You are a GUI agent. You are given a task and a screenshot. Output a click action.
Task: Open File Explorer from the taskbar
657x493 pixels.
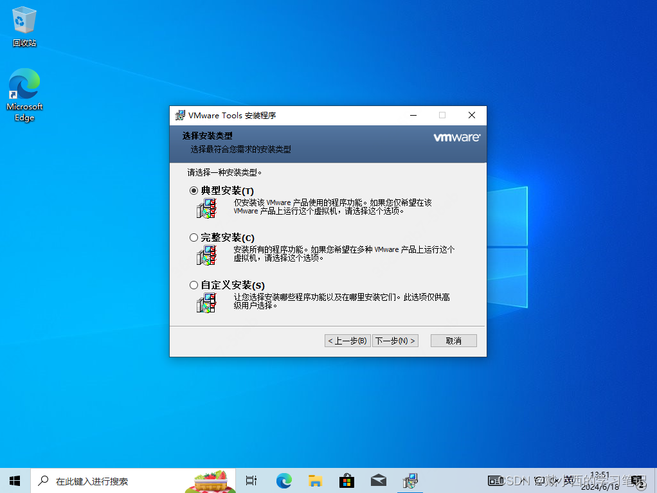(315, 481)
